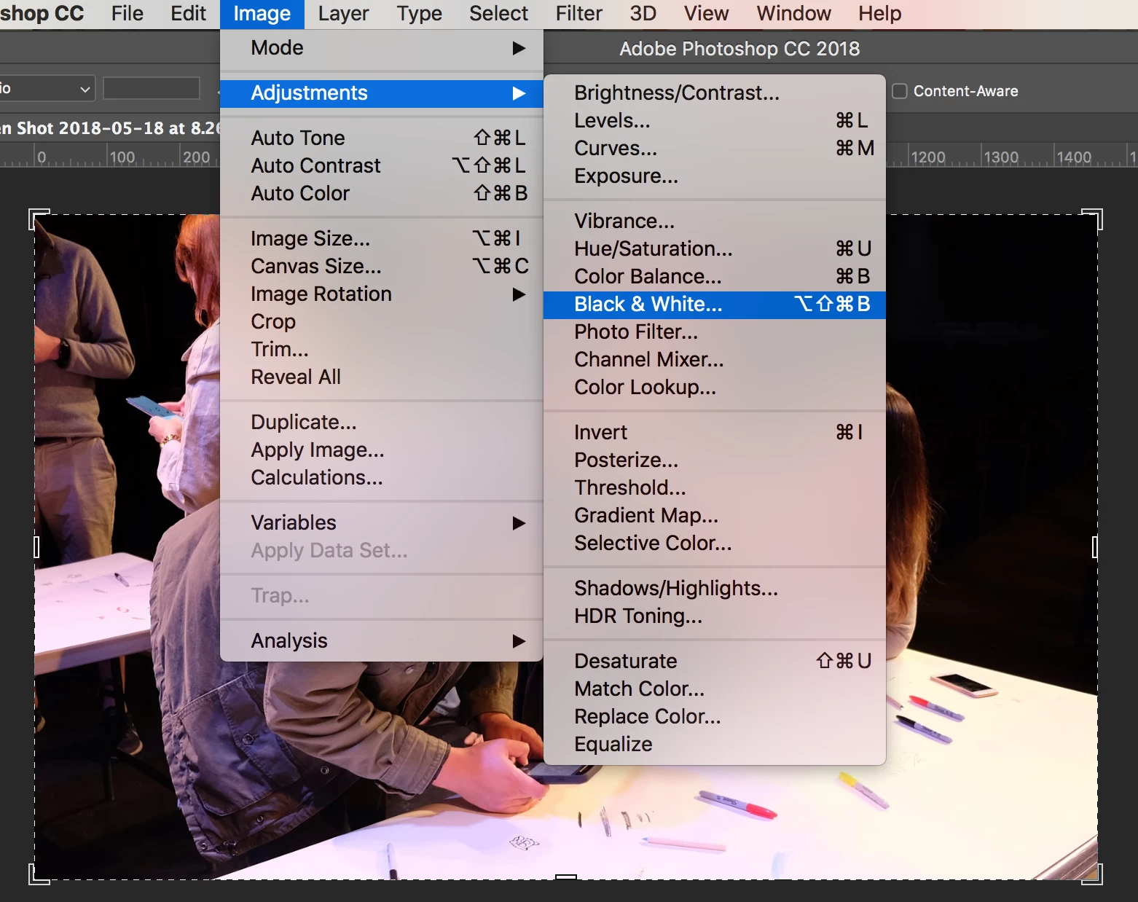Viewport: 1138px width, 902px height.
Task: Select Black & White adjustment
Action: click(x=715, y=305)
